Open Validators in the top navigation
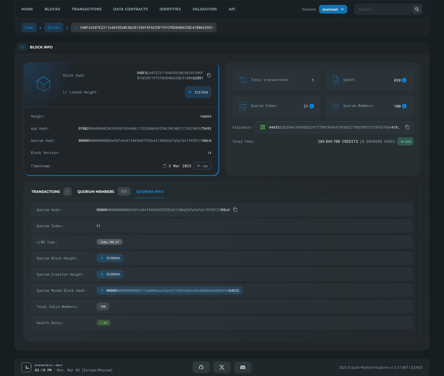Screen dimensions: 444x376 [204, 9]
